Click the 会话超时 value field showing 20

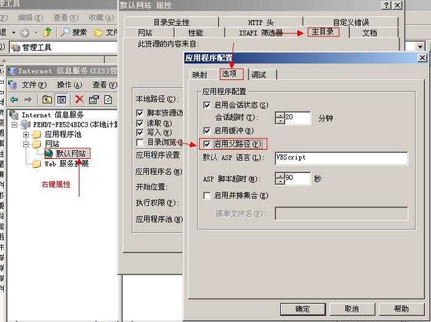click(297, 118)
